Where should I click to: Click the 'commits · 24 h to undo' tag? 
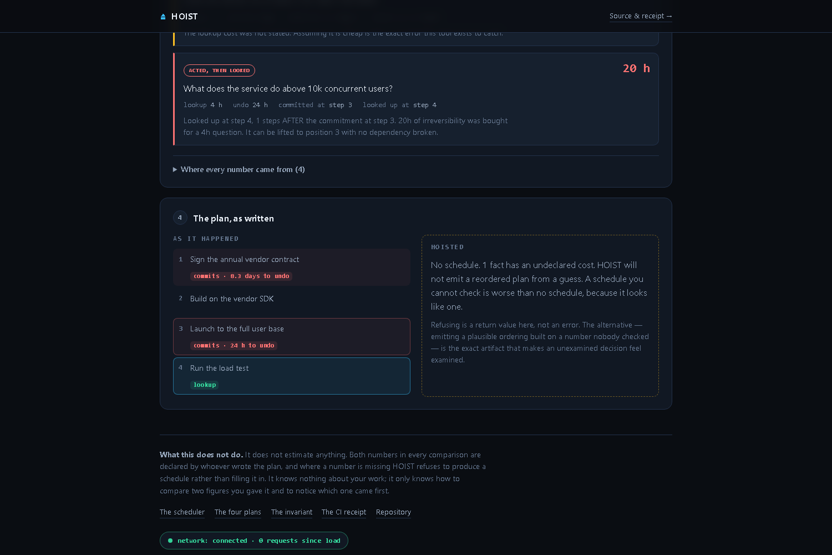(234, 345)
